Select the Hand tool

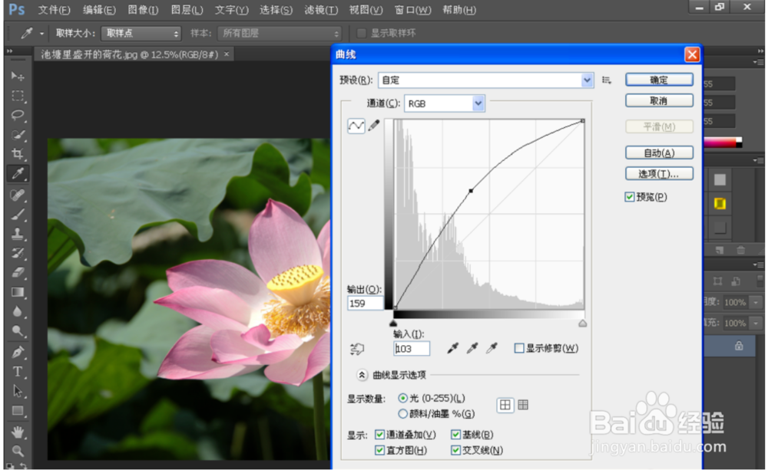[x=18, y=432]
